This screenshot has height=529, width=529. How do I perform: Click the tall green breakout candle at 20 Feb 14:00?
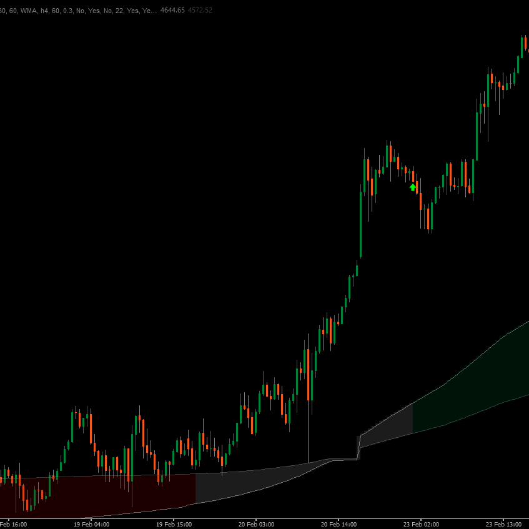coord(361,225)
